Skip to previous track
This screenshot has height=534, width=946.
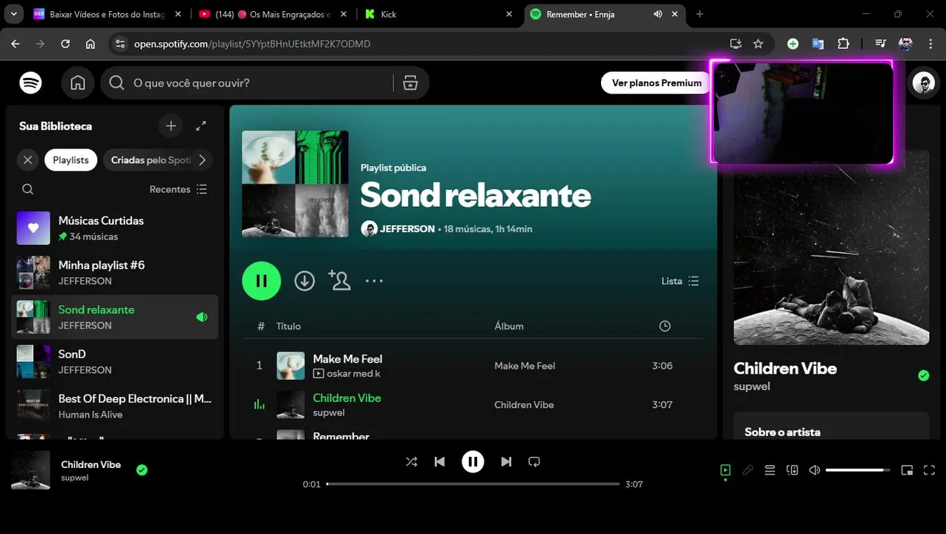pos(440,461)
